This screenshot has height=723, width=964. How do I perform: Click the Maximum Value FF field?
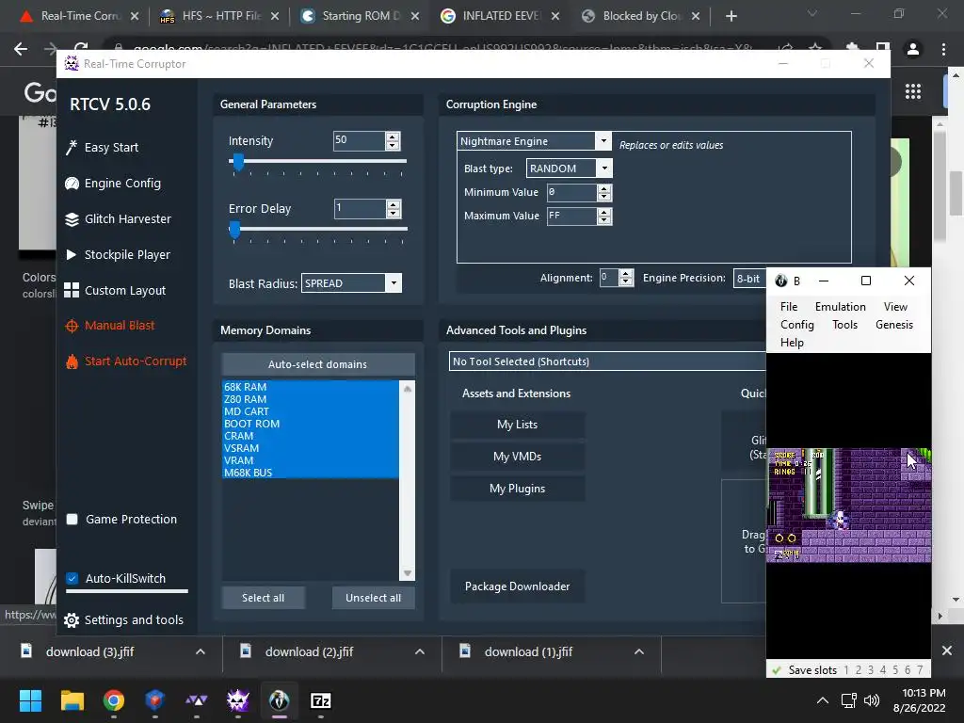pos(571,216)
